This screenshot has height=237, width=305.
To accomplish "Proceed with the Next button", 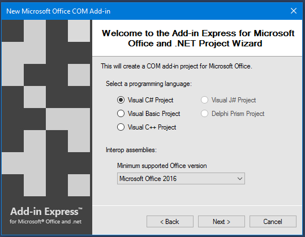I will (221, 222).
